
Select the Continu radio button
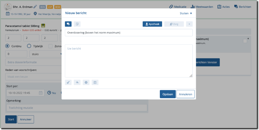tap(8, 46)
